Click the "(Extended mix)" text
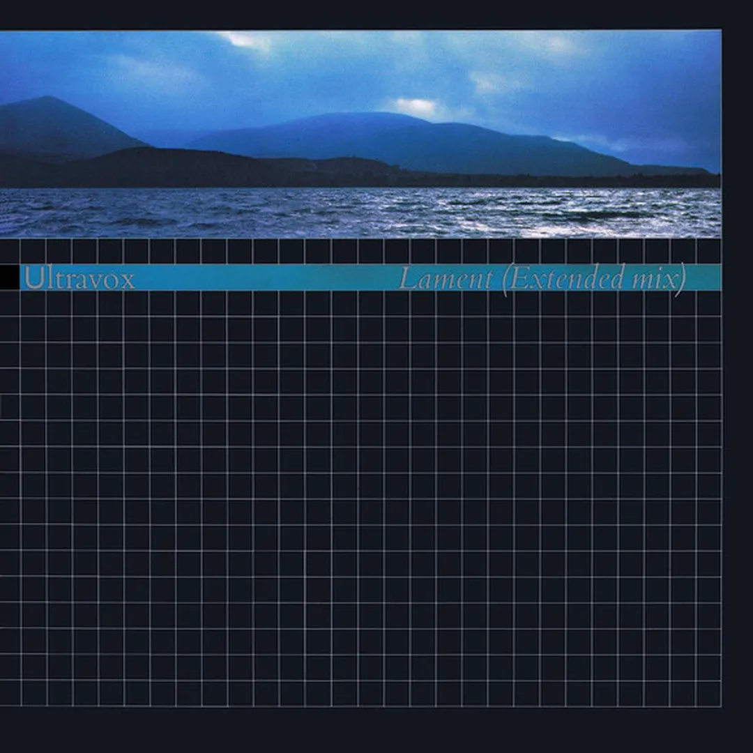The width and height of the screenshot is (753, 753). [594, 280]
